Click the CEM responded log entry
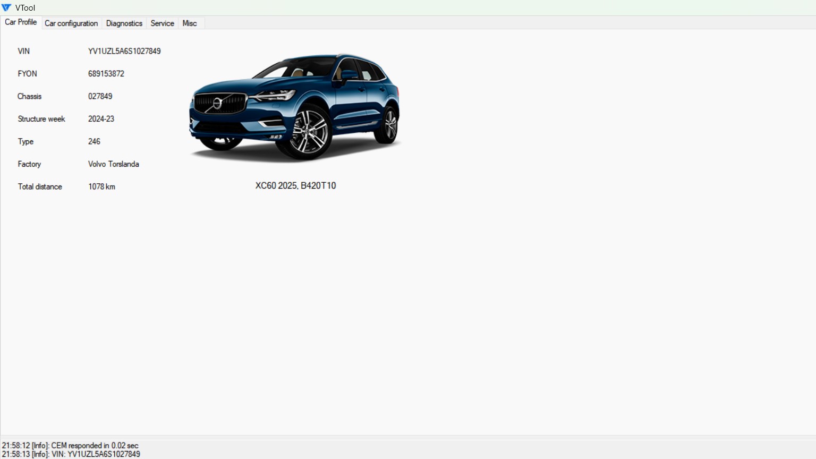Screen dimensions: 816x459 click(70, 446)
